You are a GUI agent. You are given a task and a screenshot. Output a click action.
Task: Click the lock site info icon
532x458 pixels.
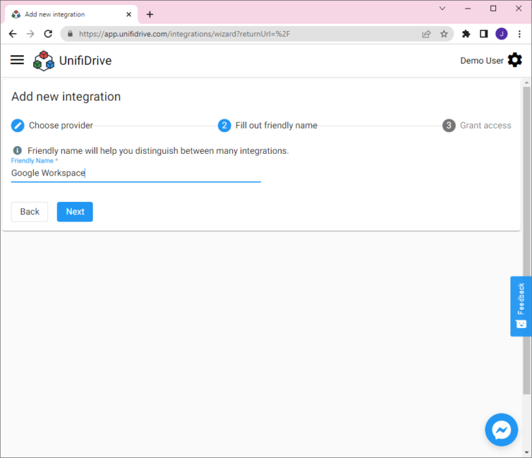coord(70,34)
